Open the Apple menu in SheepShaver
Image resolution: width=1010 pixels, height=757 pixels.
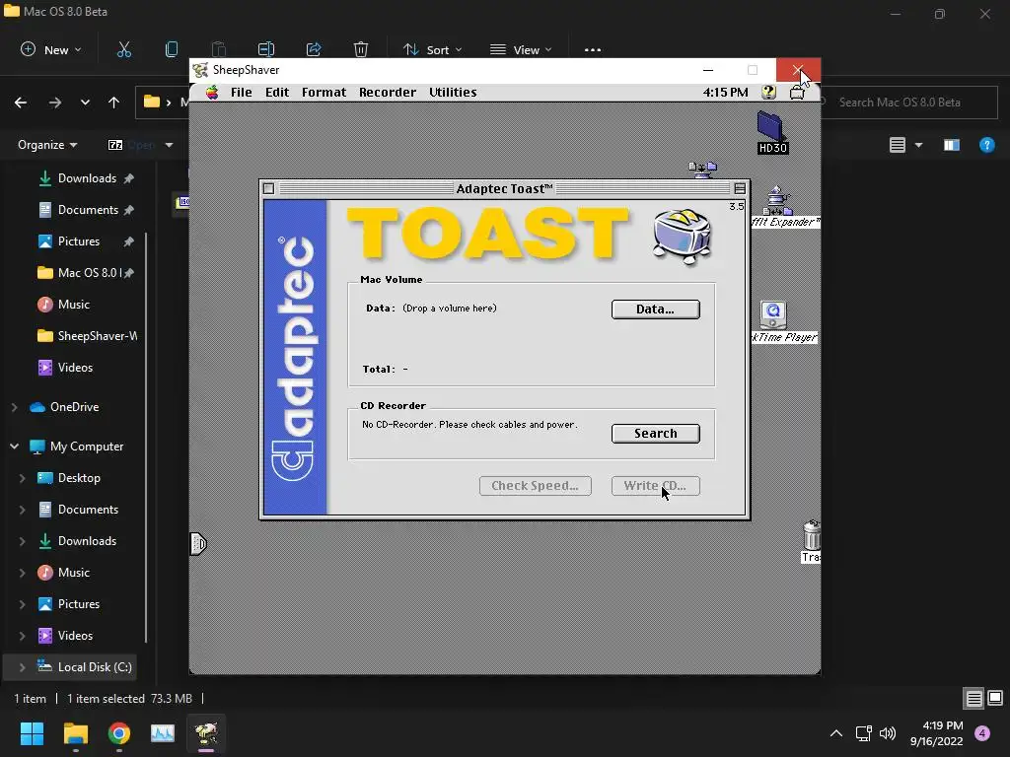coord(212,93)
